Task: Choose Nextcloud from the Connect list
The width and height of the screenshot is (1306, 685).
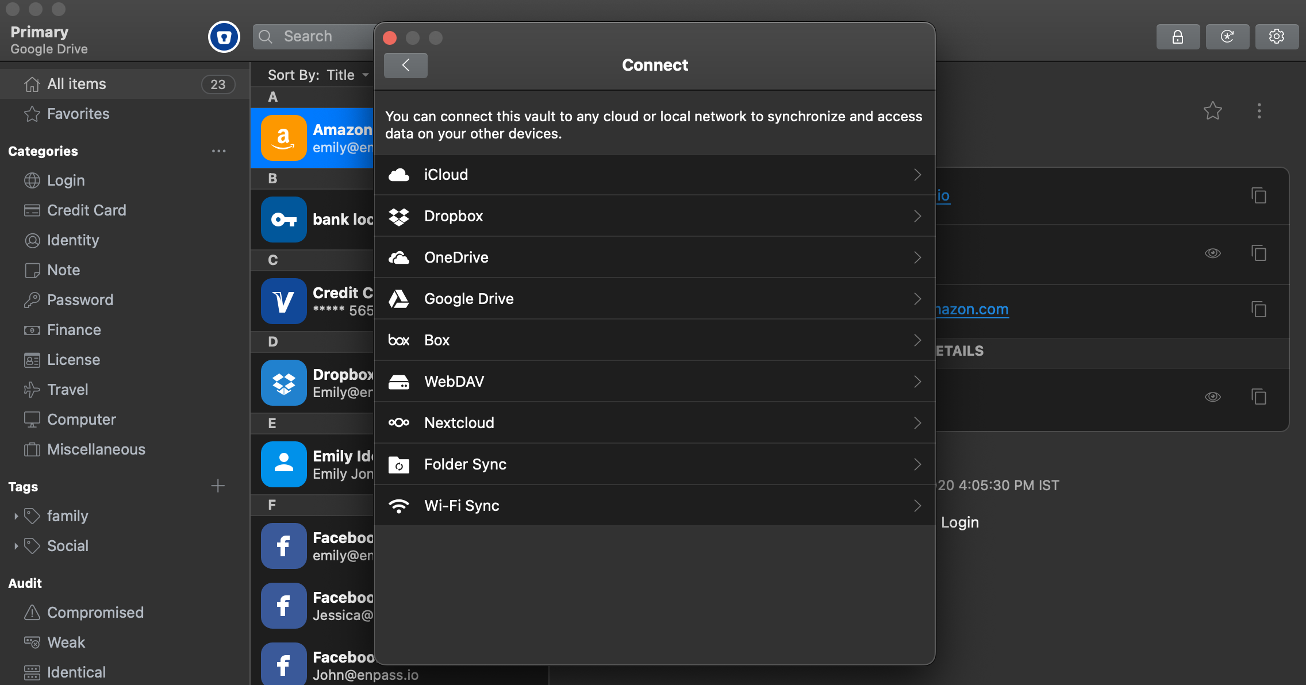Action: [x=655, y=423]
